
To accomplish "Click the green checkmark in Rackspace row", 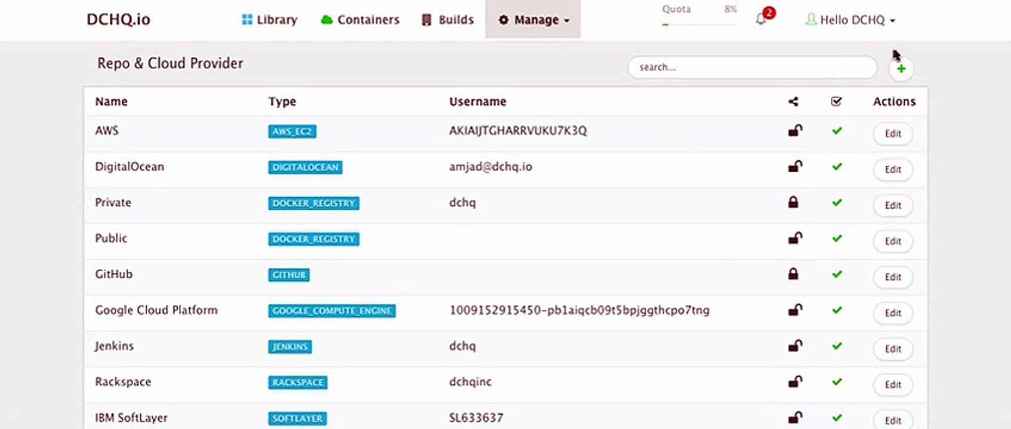I will 837,381.
